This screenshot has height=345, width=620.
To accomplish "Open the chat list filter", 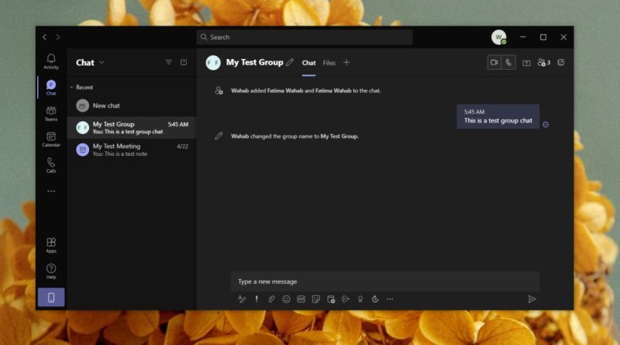I will click(x=168, y=62).
